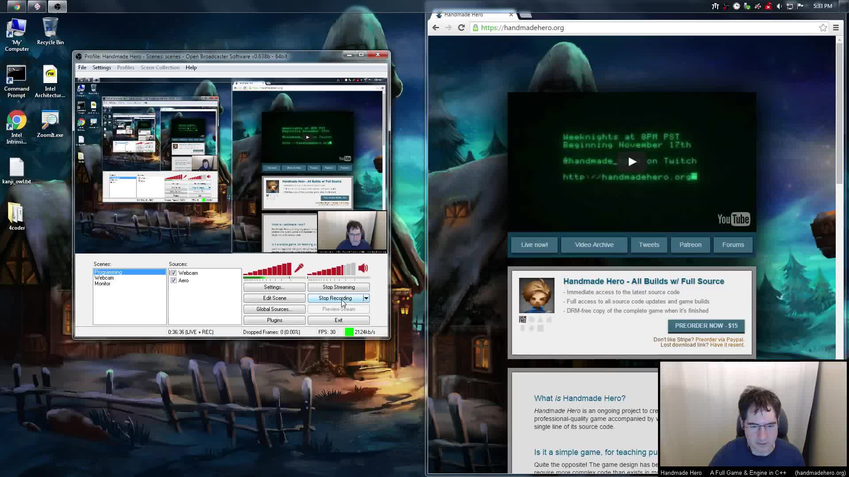Click the Action Center flag tray icon
This screenshot has height=477, width=849.
pos(800,6)
